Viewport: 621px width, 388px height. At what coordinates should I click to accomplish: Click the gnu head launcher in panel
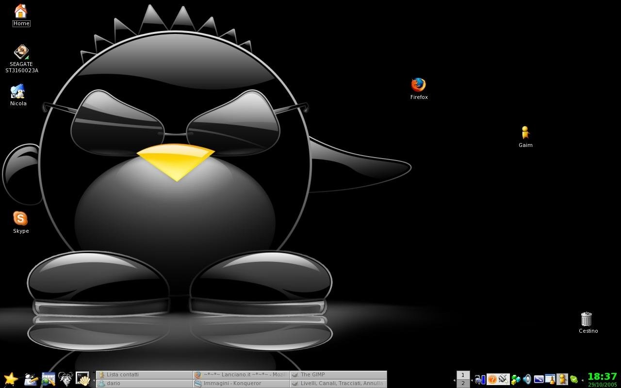65,379
